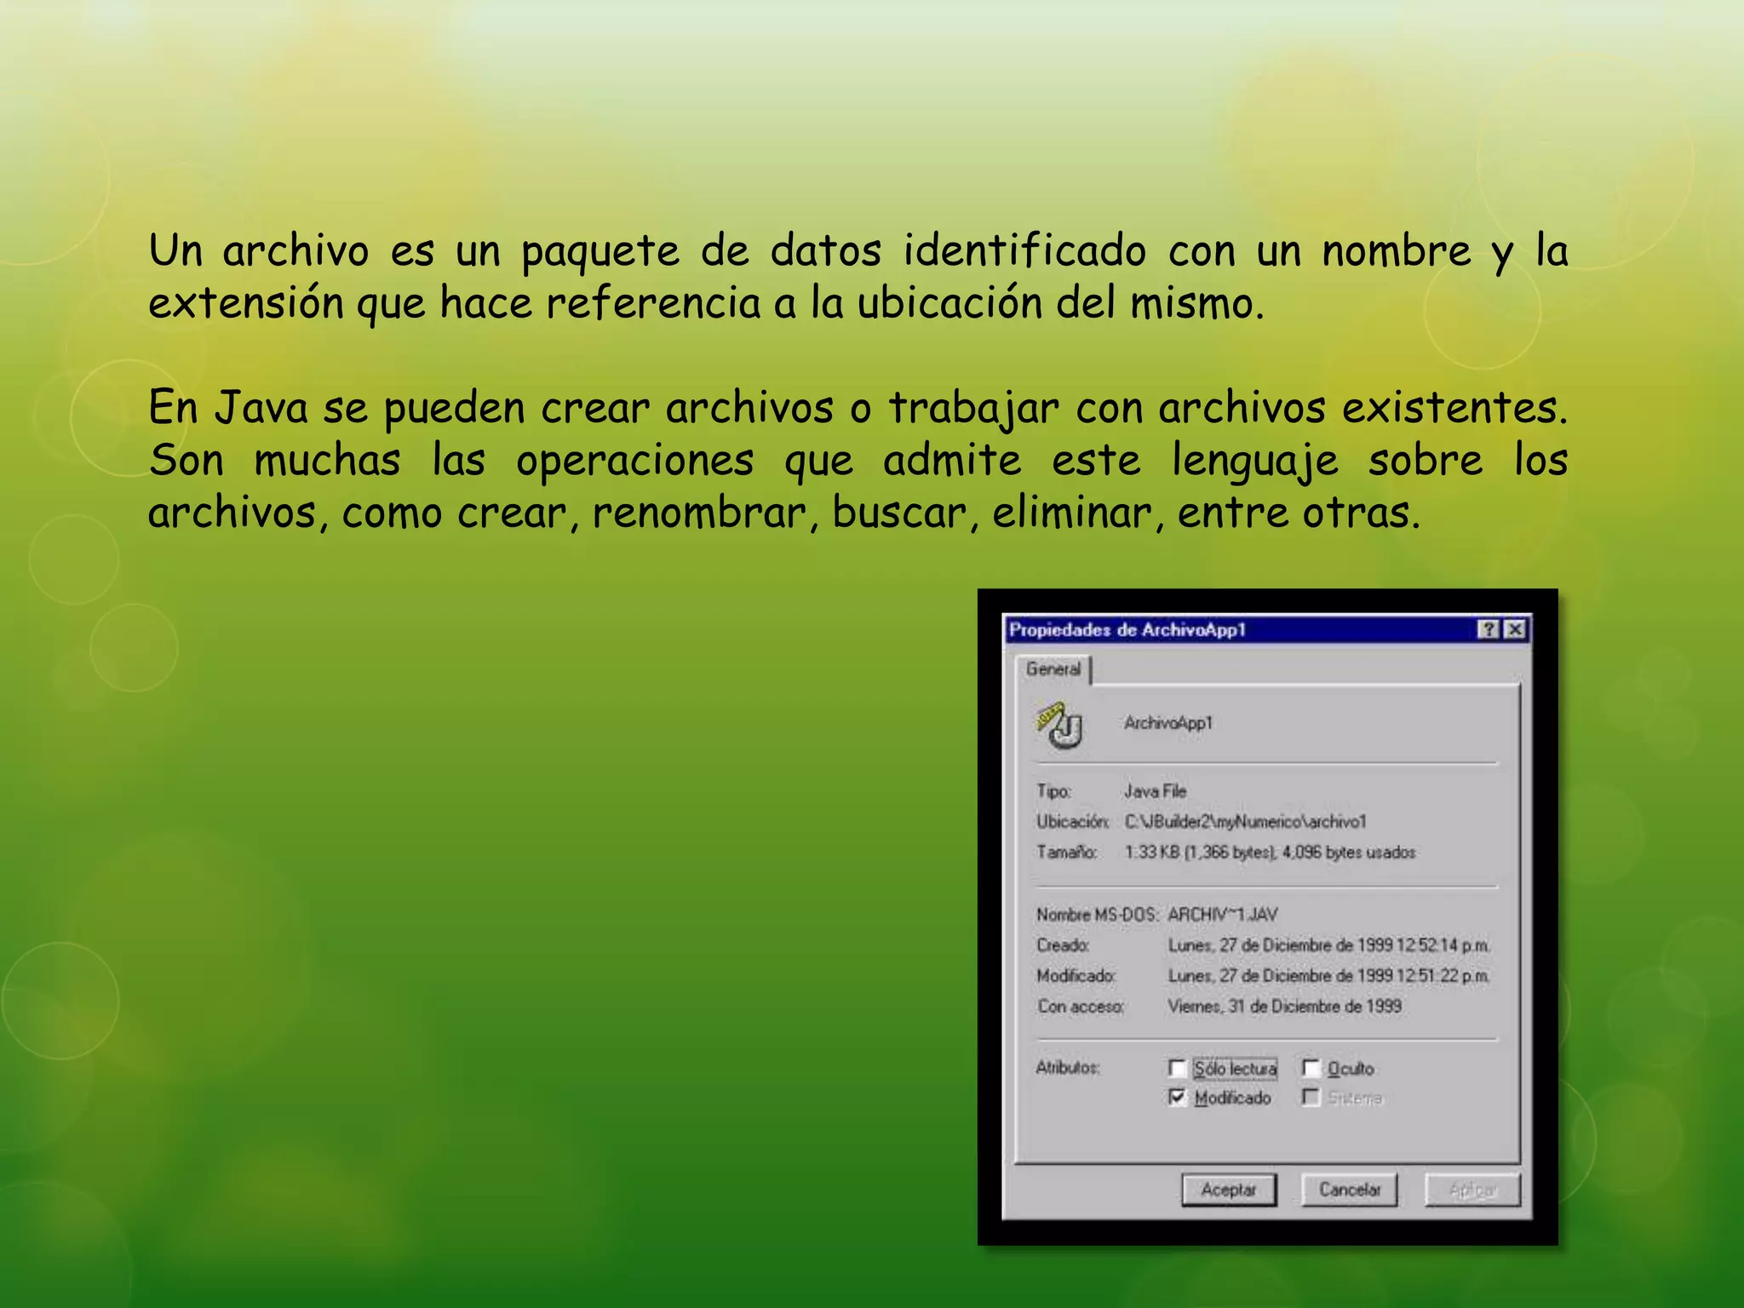
Task: Click the 'Atributos:' label
Action: [x=1067, y=1068]
